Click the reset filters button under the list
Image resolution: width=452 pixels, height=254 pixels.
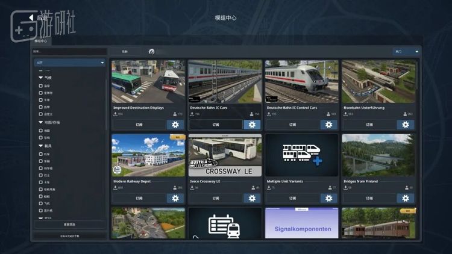69,225
